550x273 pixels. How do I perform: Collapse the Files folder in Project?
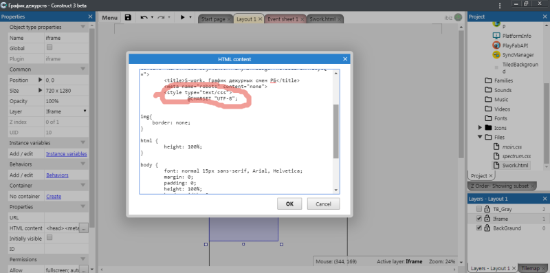pos(480,138)
